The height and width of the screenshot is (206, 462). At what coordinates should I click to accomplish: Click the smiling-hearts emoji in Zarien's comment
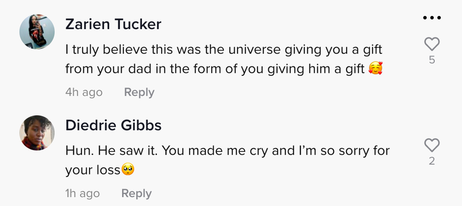[x=376, y=69]
